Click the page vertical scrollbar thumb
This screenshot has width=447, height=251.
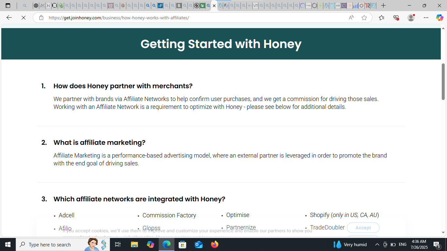point(443,82)
